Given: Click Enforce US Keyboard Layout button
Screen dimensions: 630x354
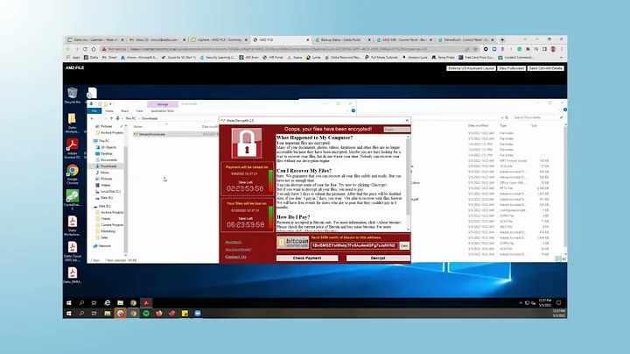Looking at the screenshot, I should click(471, 68).
